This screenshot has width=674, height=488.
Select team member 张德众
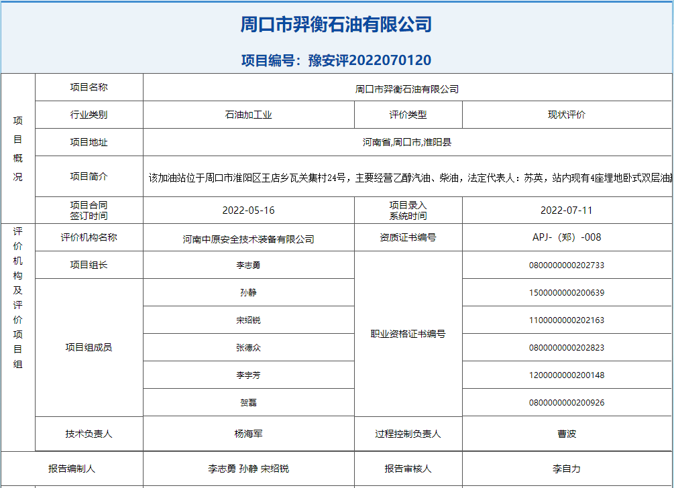pos(248,347)
